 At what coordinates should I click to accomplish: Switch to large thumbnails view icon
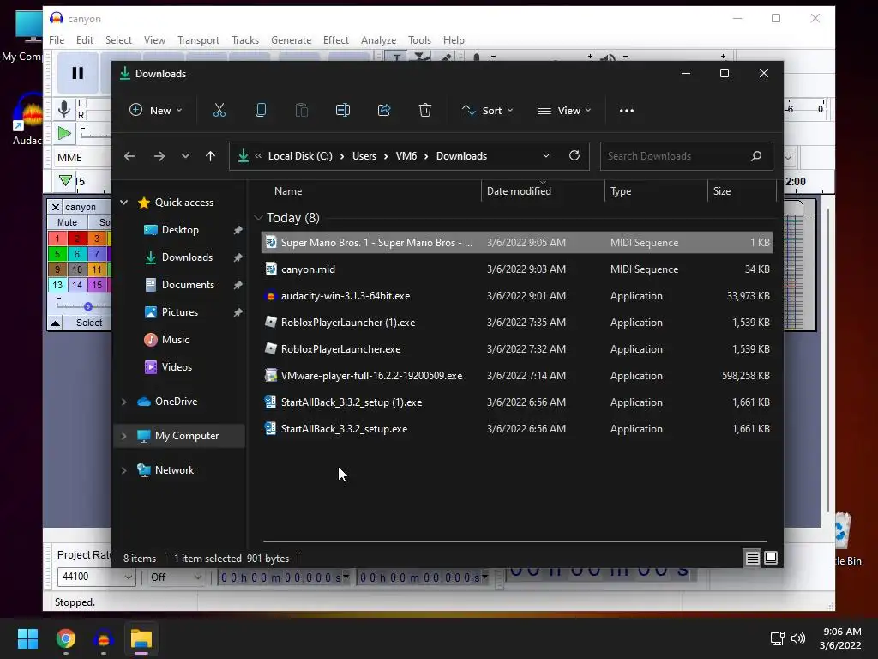pyautogui.click(x=771, y=558)
